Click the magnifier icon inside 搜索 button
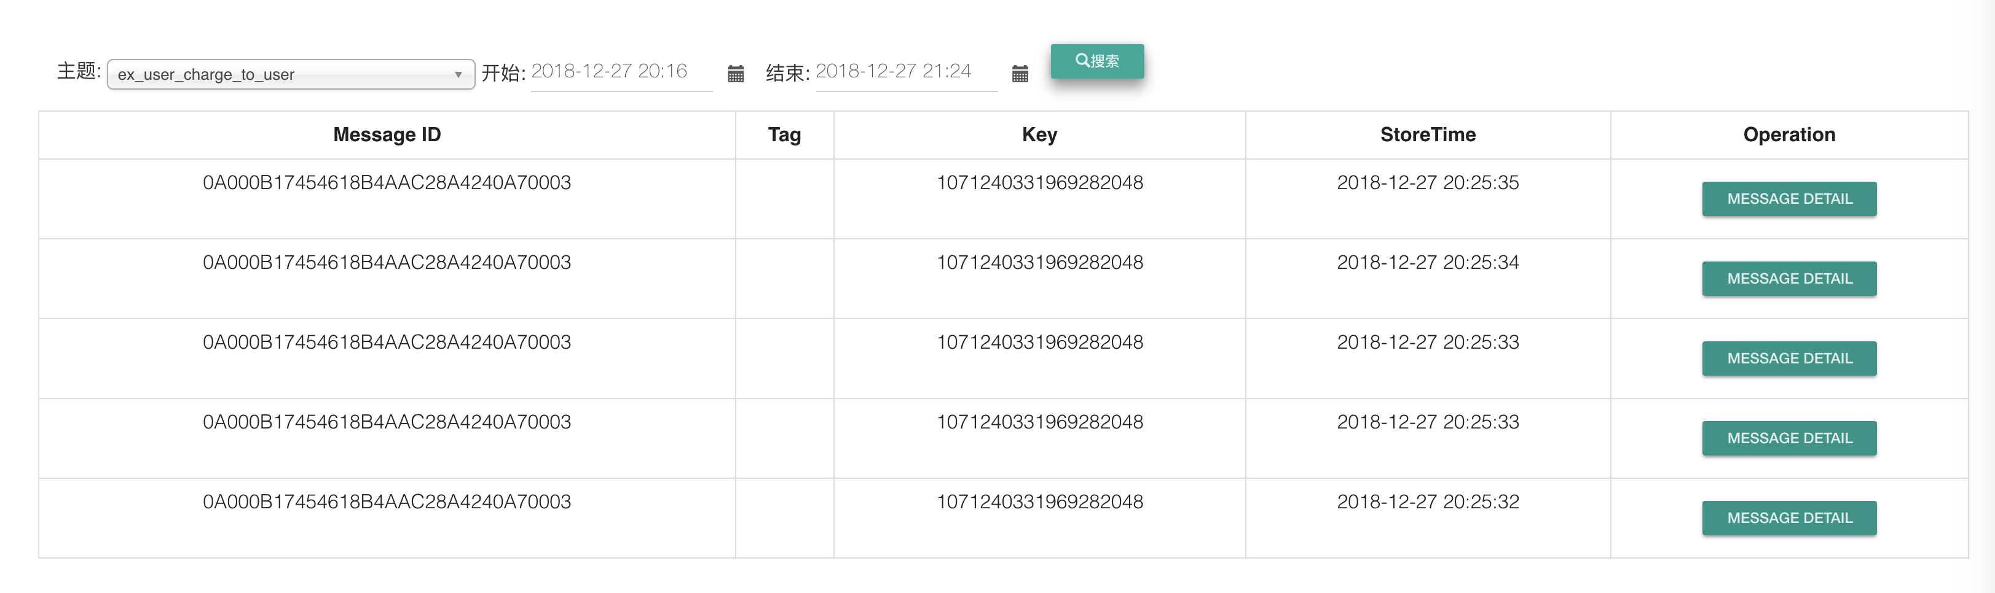 [1081, 61]
